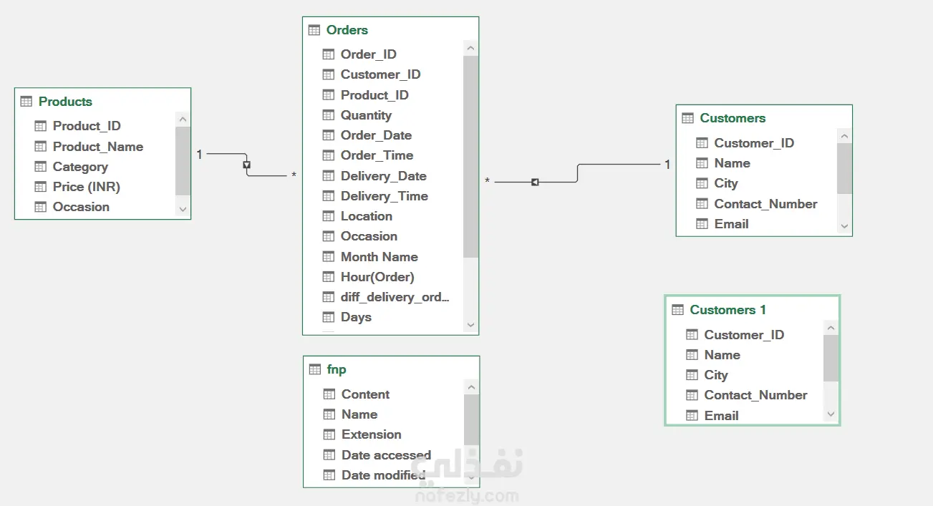The width and height of the screenshot is (933, 506).
Task: Click the Orders-Customers relationship direction arrow
Action: pyautogui.click(x=535, y=183)
